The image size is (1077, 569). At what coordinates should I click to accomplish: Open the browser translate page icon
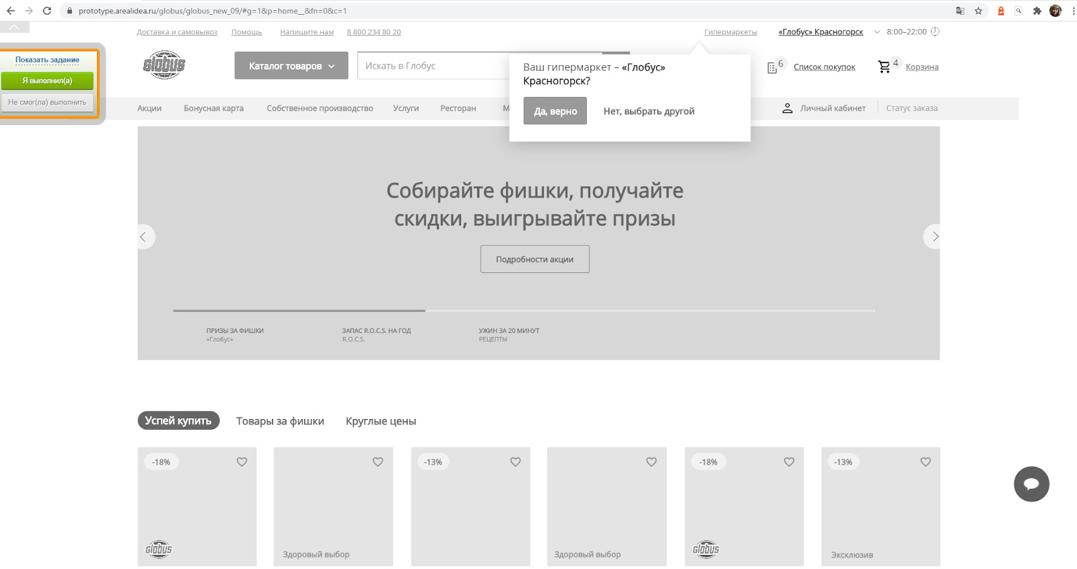[960, 11]
